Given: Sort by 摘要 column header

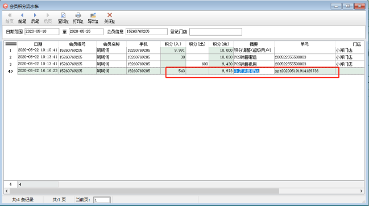Looking at the screenshot, I should click(254, 44).
